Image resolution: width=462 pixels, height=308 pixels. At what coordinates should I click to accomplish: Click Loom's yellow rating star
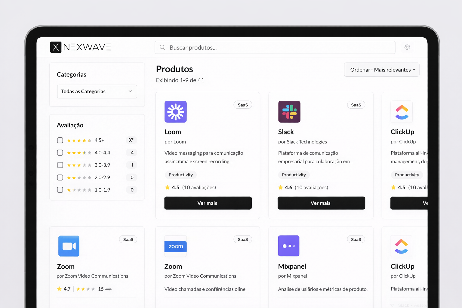(x=168, y=187)
